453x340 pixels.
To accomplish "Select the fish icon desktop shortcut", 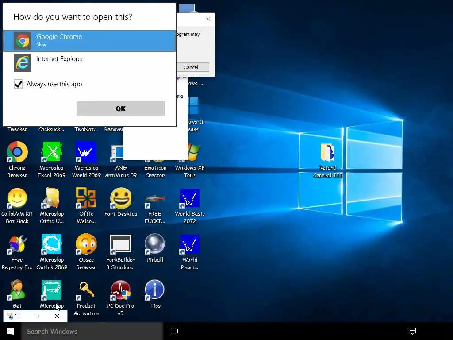I will click(155, 199).
